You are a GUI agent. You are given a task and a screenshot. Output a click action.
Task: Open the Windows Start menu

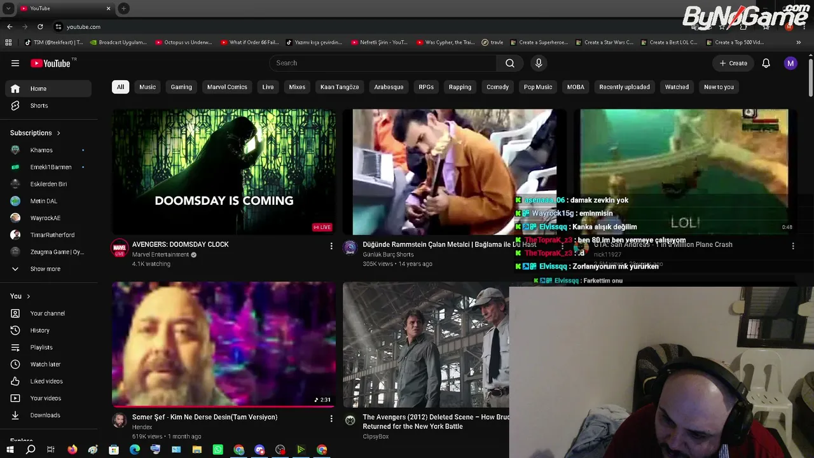(x=10, y=450)
